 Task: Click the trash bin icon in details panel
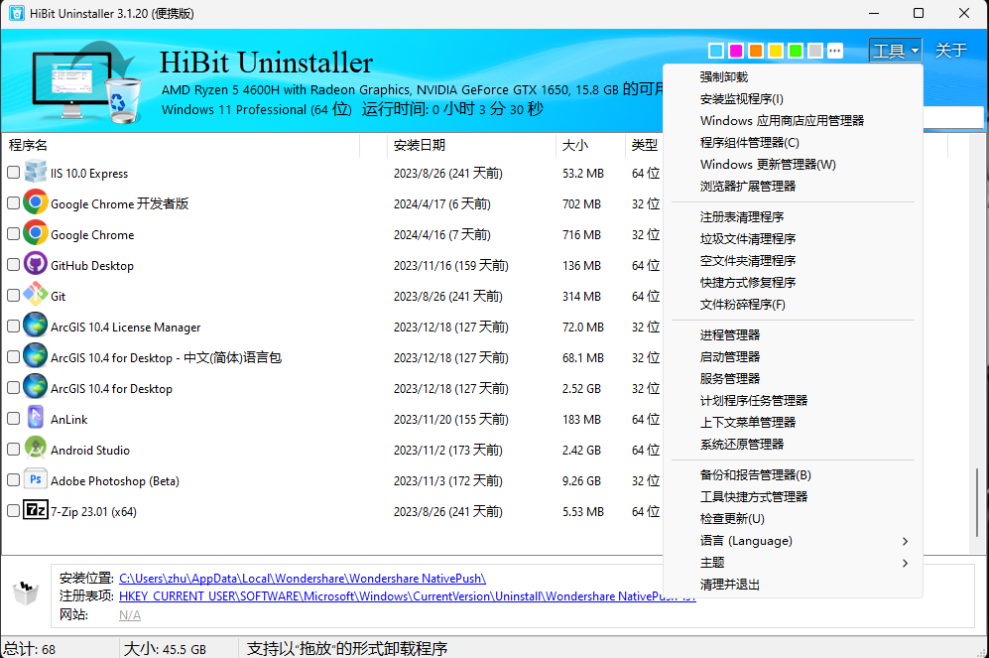tap(26, 593)
